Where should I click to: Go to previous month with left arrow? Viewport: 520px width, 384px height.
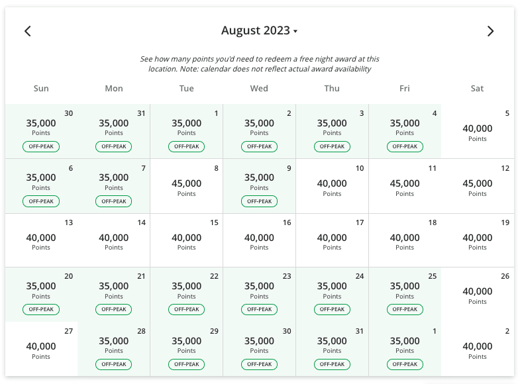point(28,31)
